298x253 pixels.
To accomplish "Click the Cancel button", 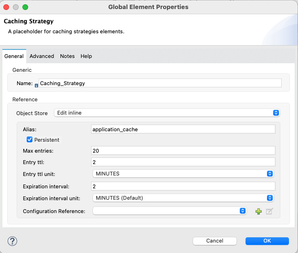I will (x=215, y=241).
